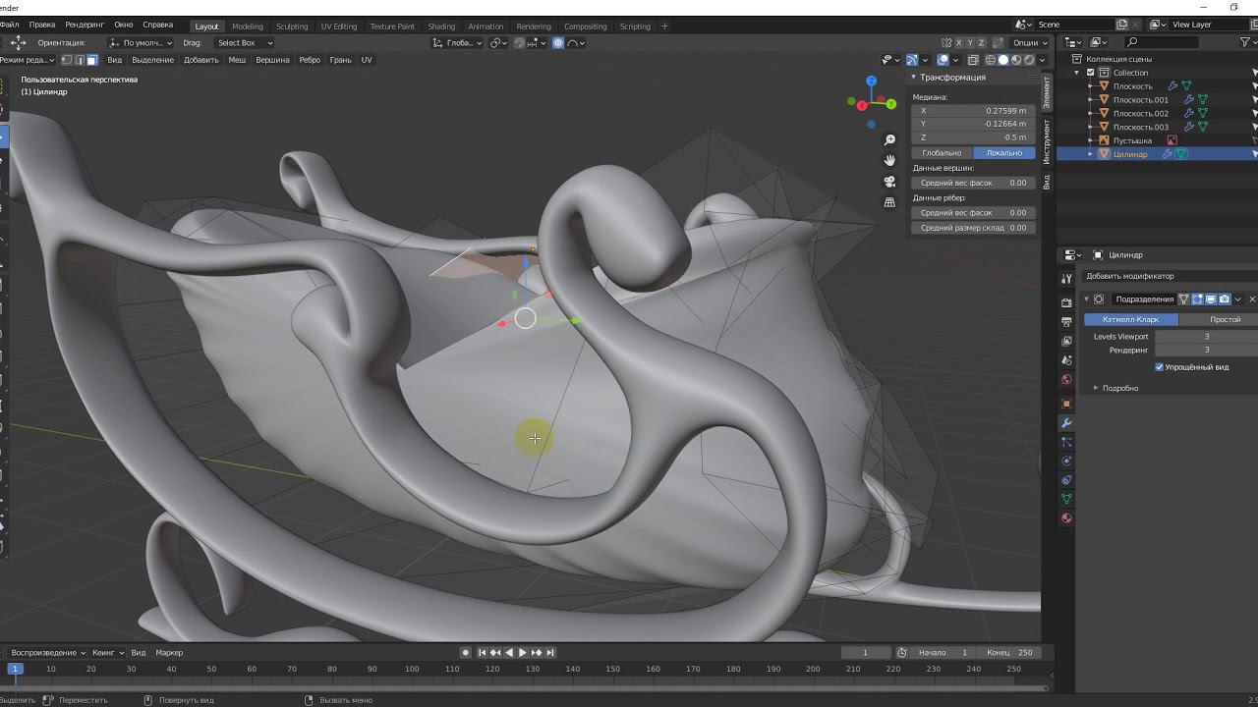
Task: Open Modifier properties wrench tab
Action: (x=1066, y=422)
